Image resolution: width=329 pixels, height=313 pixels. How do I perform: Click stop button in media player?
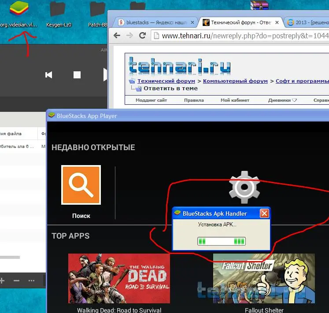pyautogui.click(x=77, y=75)
